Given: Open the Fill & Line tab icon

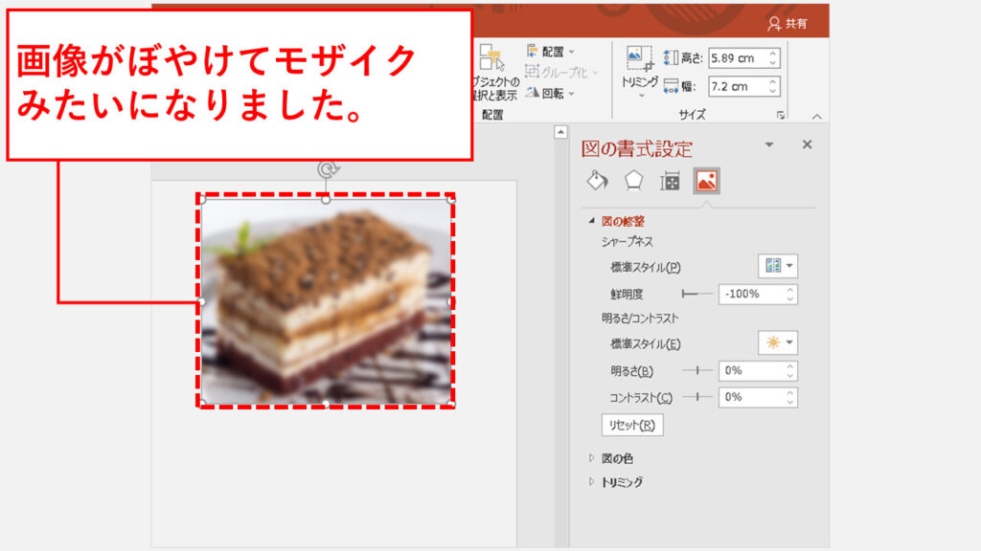Looking at the screenshot, I should click(597, 181).
